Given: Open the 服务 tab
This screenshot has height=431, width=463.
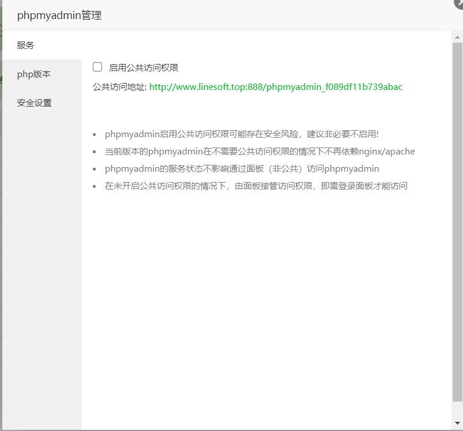Looking at the screenshot, I should (x=42, y=45).
